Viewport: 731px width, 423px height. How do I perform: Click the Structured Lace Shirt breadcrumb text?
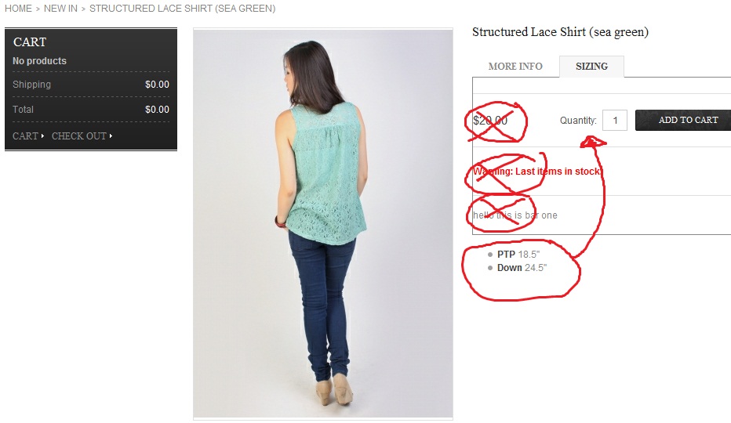(x=182, y=9)
